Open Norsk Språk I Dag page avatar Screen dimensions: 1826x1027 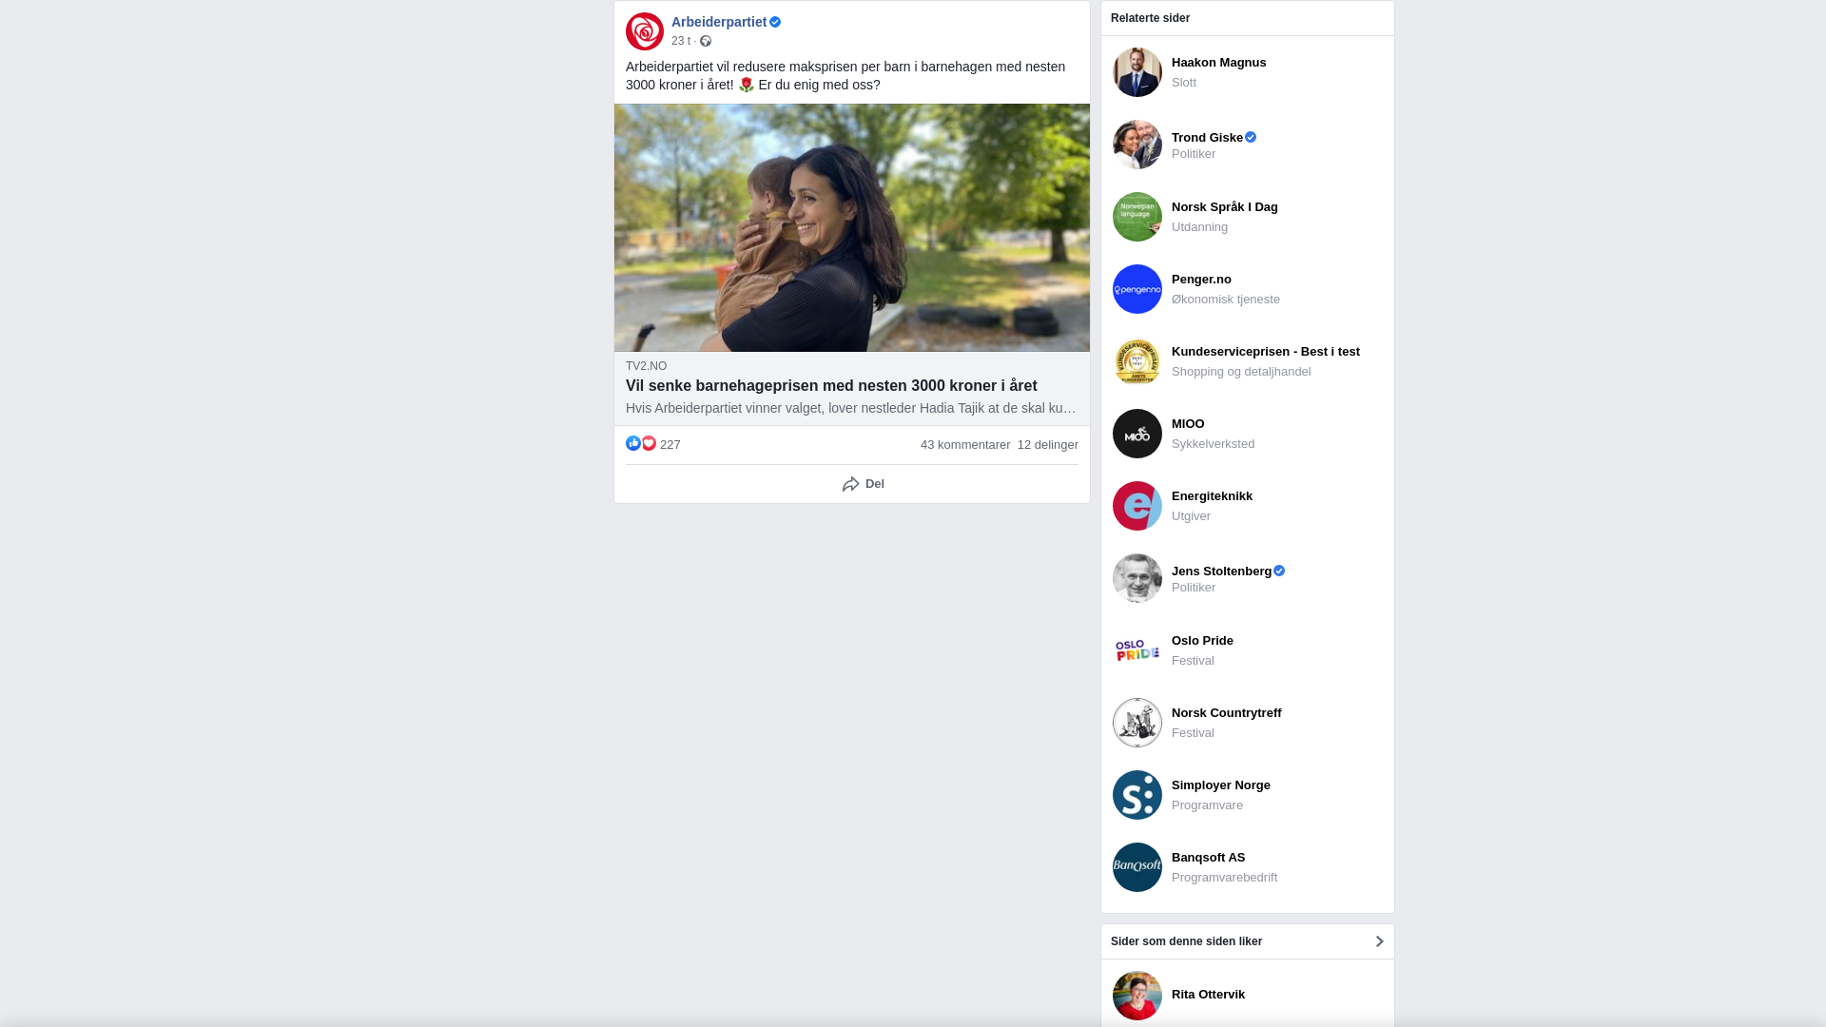click(1137, 217)
